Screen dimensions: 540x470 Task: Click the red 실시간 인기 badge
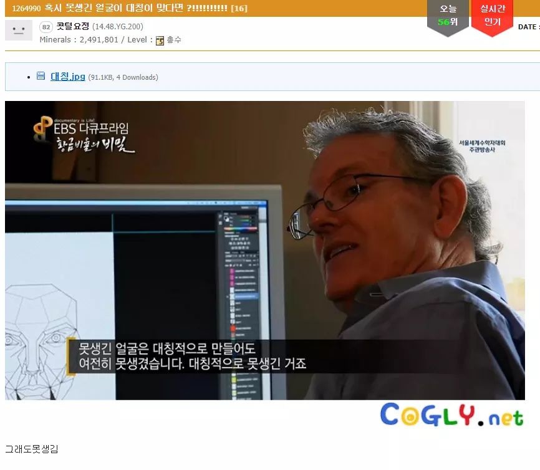coord(492,16)
